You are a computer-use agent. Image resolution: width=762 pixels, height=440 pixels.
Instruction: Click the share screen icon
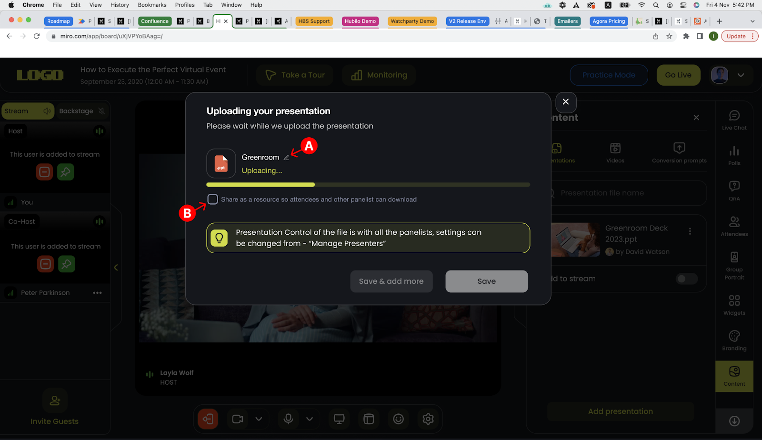[339, 419]
